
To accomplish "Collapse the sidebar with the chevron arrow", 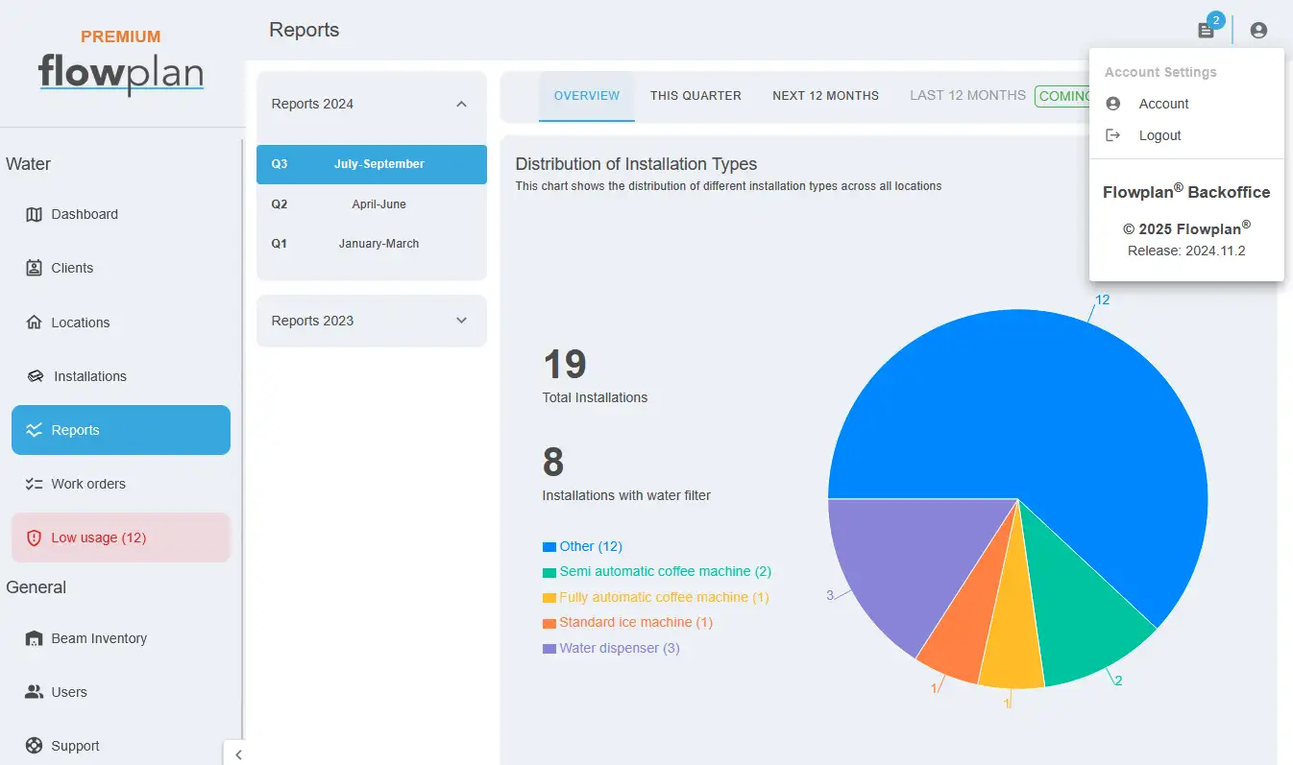I will 238,754.
